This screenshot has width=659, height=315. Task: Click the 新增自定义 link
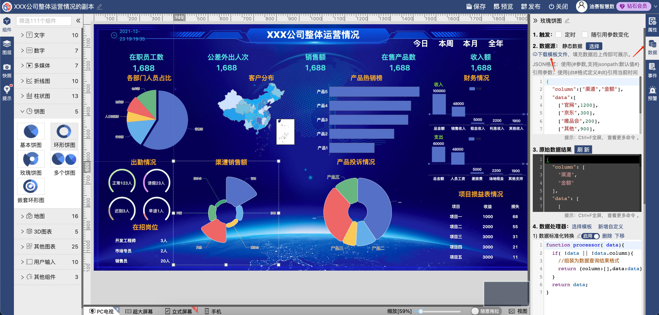click(611, 227)
